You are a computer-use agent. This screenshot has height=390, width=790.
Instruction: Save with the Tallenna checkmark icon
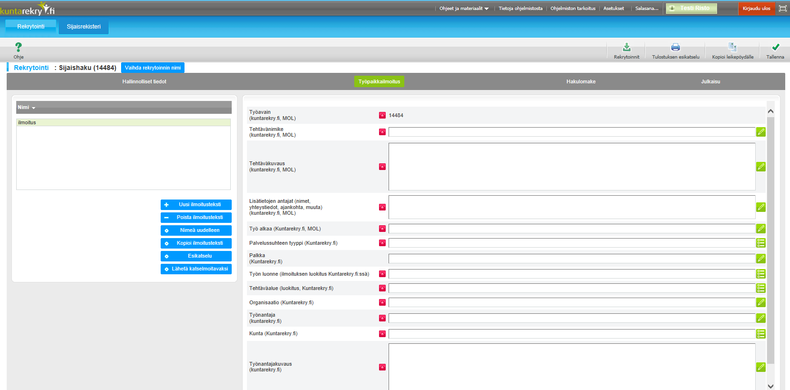pyautogui.click(x=776, y=47)
